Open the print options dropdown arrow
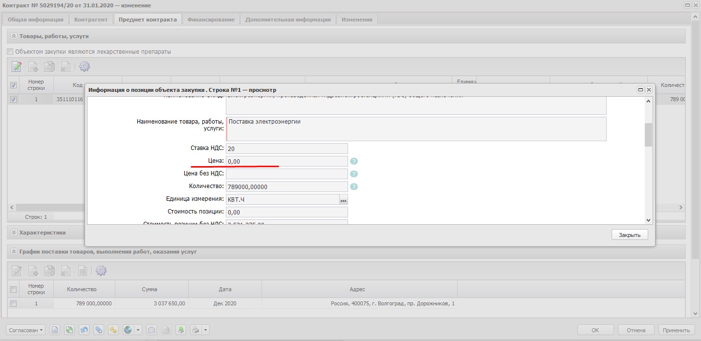The width and height of the screenshot is (701, 341). click(x=205, y=330)
